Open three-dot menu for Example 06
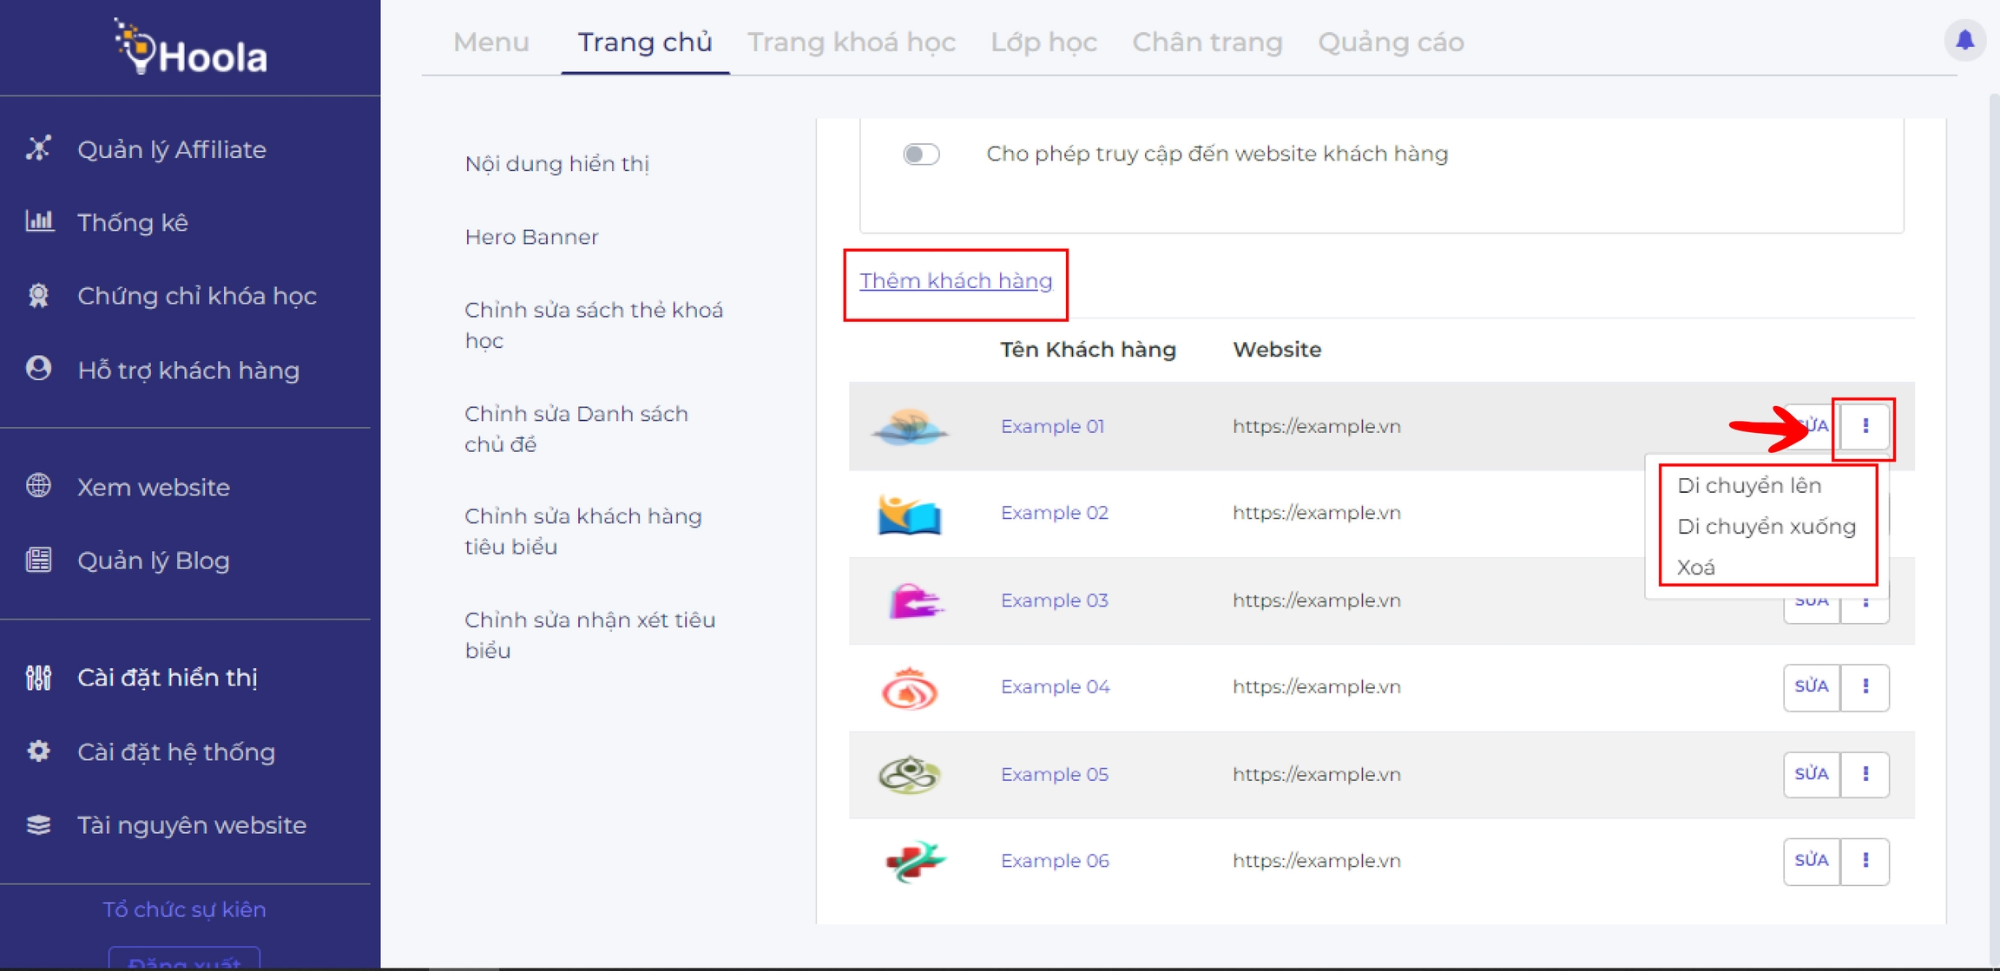The image size is (2000, 971). (x=1865, y=860)
